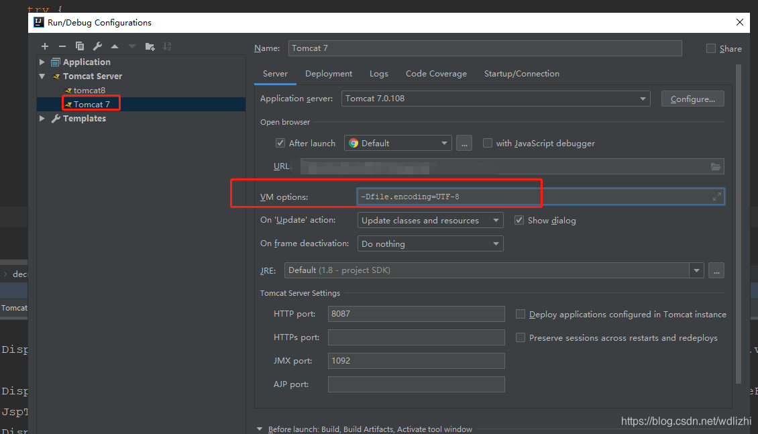Open the Default browser dropdown

pos(398,143)
